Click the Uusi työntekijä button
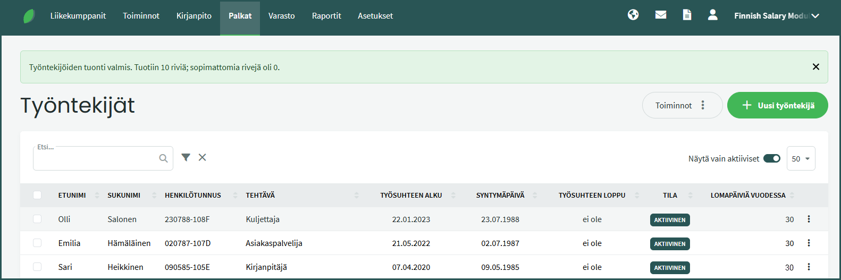Screen dimensions: 841x280 pos(777,105)
